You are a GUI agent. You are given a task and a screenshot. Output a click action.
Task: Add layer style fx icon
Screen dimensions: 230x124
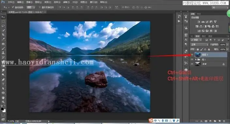pos(202,121)
